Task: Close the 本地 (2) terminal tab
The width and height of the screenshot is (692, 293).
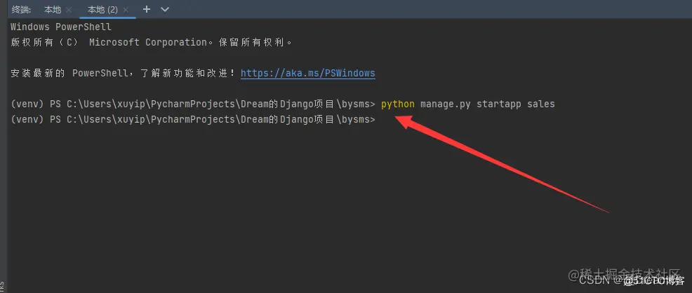Action: [126, 10]
